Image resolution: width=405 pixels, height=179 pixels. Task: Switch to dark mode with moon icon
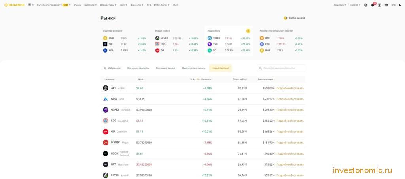(400, 5)
